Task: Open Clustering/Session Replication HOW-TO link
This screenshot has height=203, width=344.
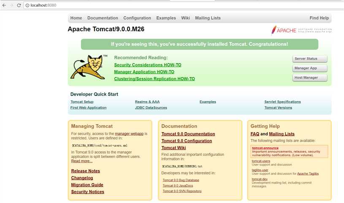Action: coord(154,79)
